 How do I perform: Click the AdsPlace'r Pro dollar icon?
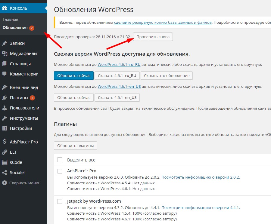[x=5, y=142]
